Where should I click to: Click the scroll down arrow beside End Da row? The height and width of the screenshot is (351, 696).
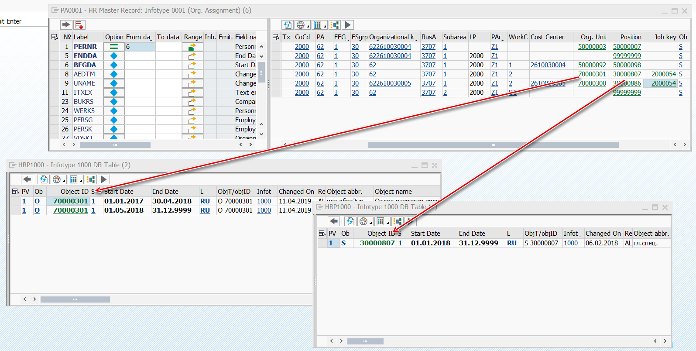point(261,56)
